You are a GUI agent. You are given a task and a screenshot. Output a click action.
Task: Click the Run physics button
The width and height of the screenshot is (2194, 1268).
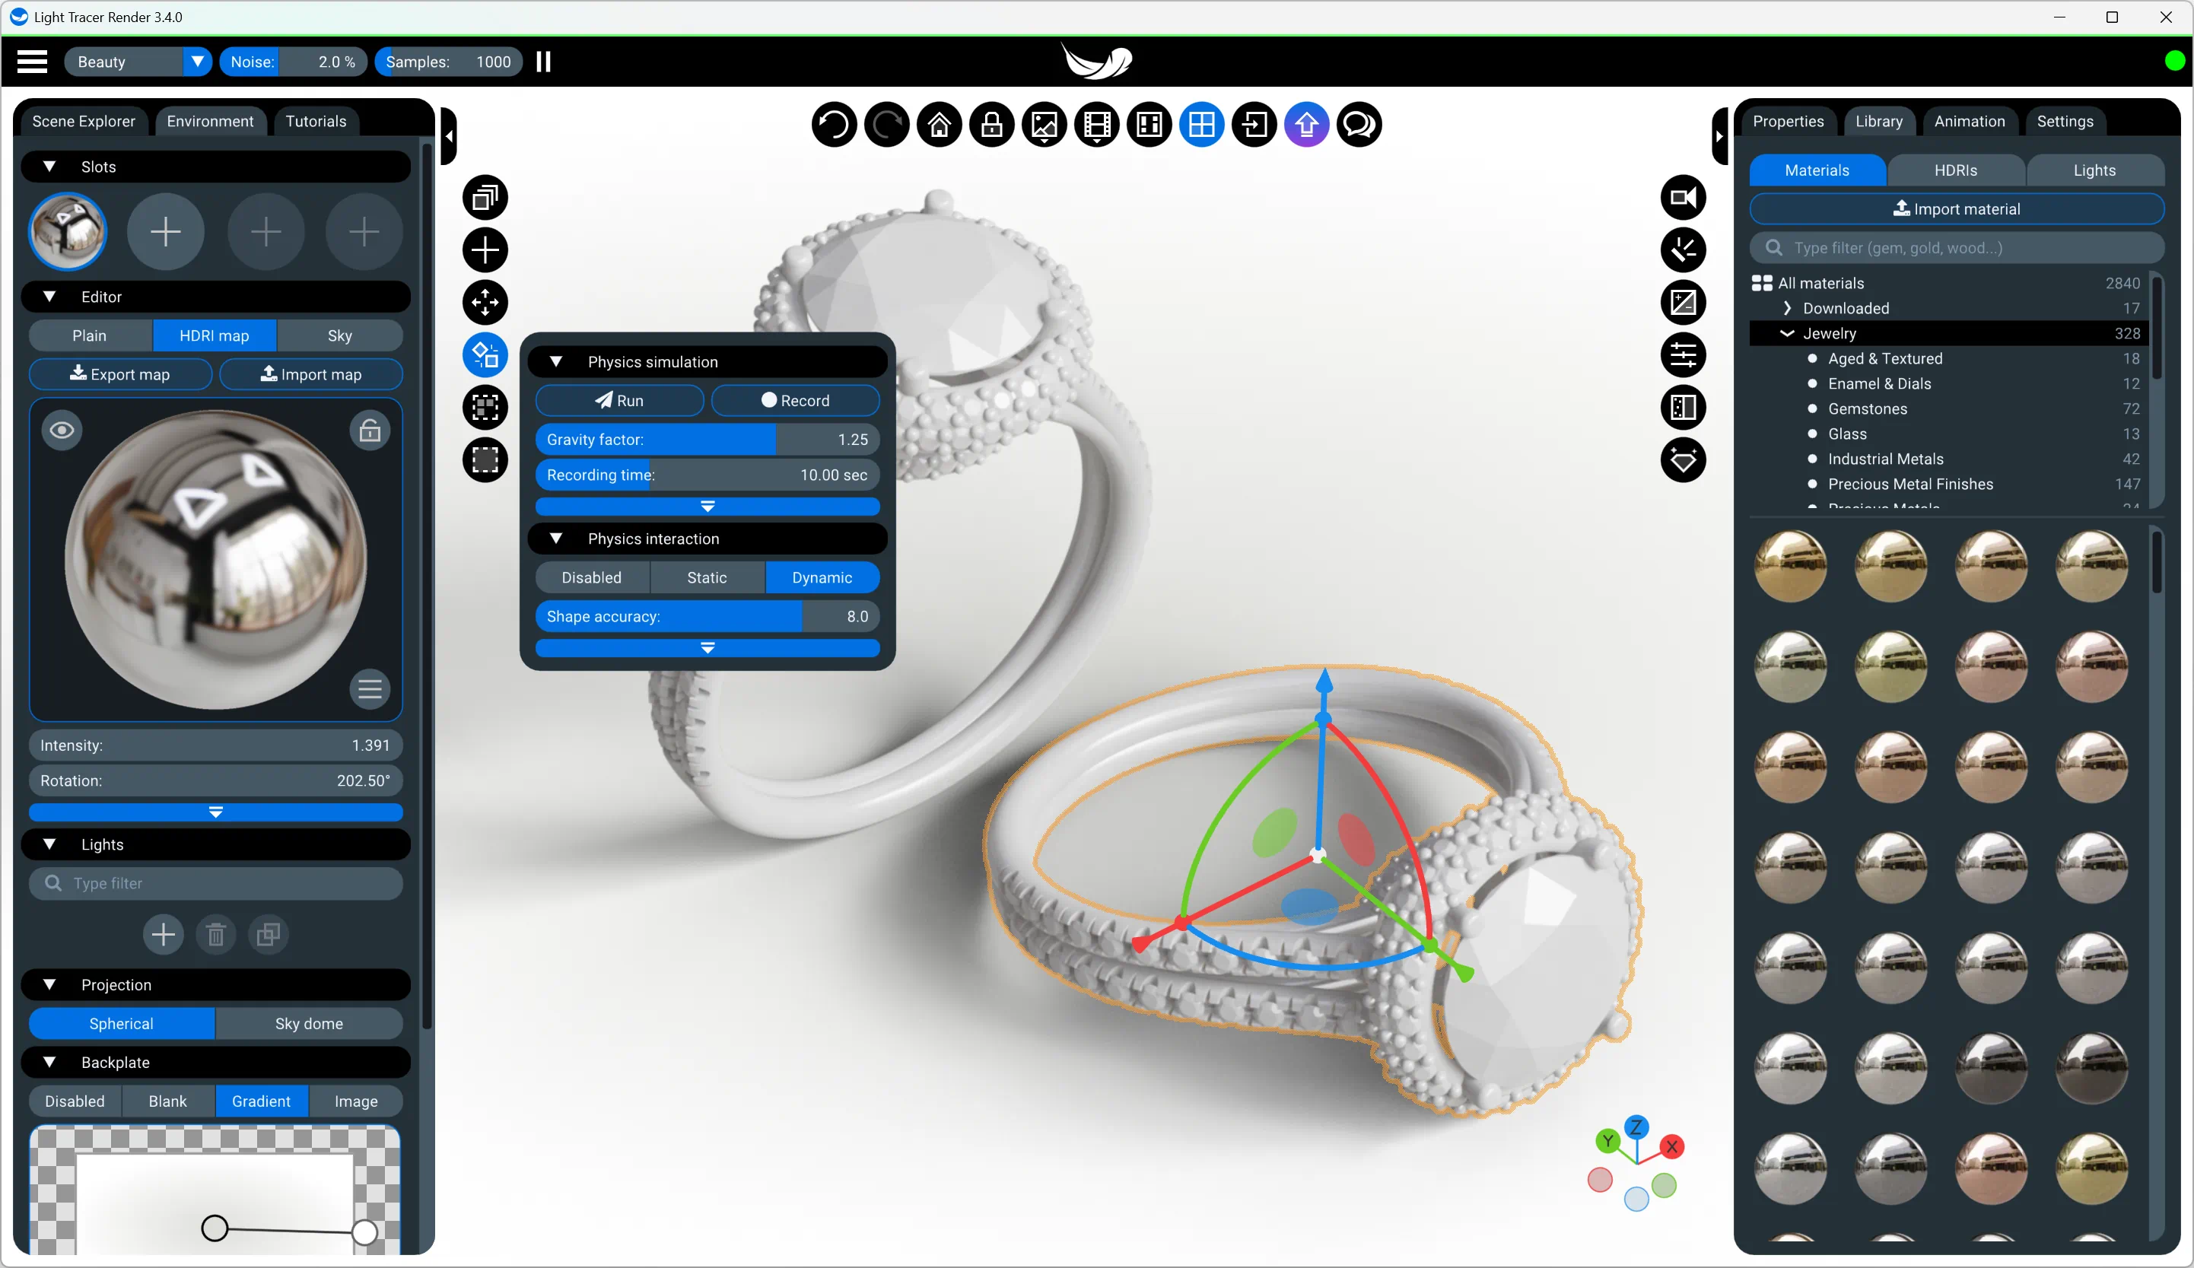coord(619,400)
